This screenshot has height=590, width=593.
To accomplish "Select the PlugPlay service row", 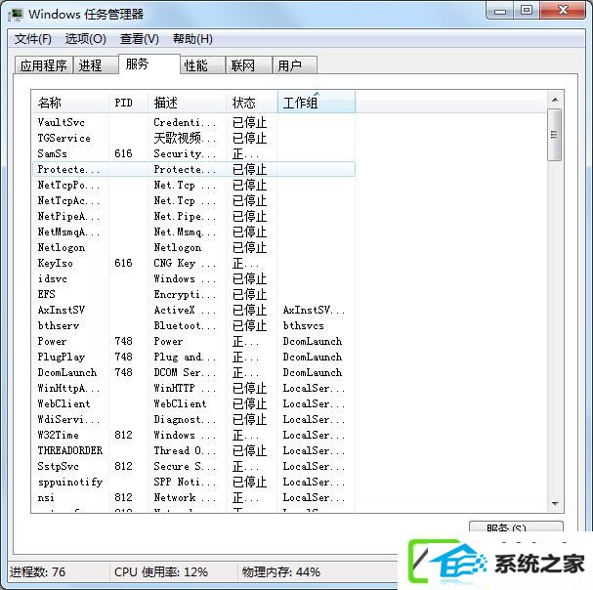I will click(x=193, y=357).
